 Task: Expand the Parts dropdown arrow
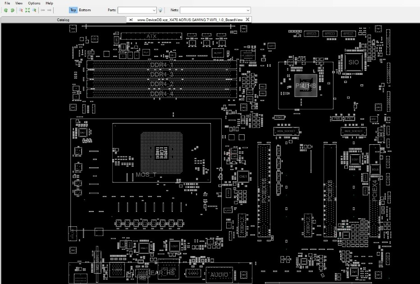[154, 10]
